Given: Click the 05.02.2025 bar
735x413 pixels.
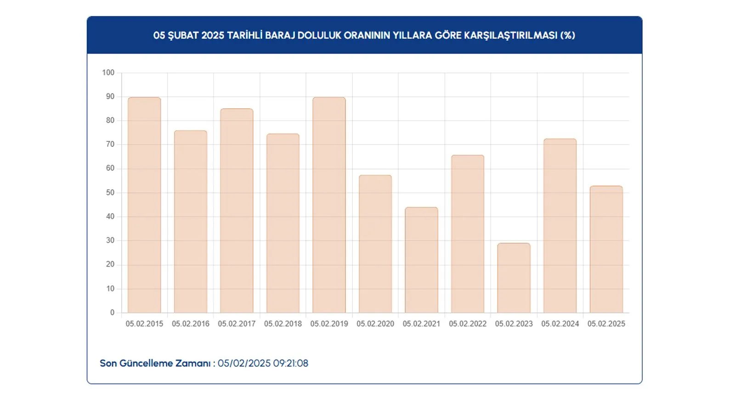Looking at the screenshot, I should (x=606, y=249).
